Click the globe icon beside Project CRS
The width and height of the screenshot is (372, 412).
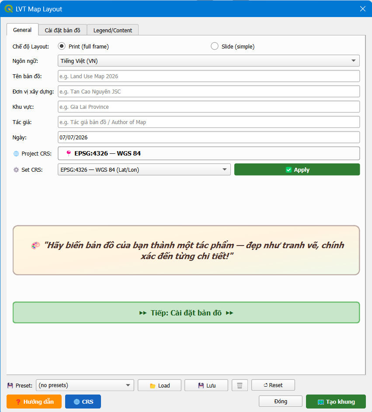16,154
